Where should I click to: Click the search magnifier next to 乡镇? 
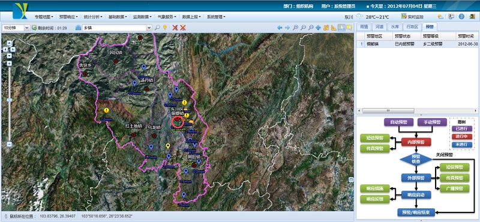[157, 28]
